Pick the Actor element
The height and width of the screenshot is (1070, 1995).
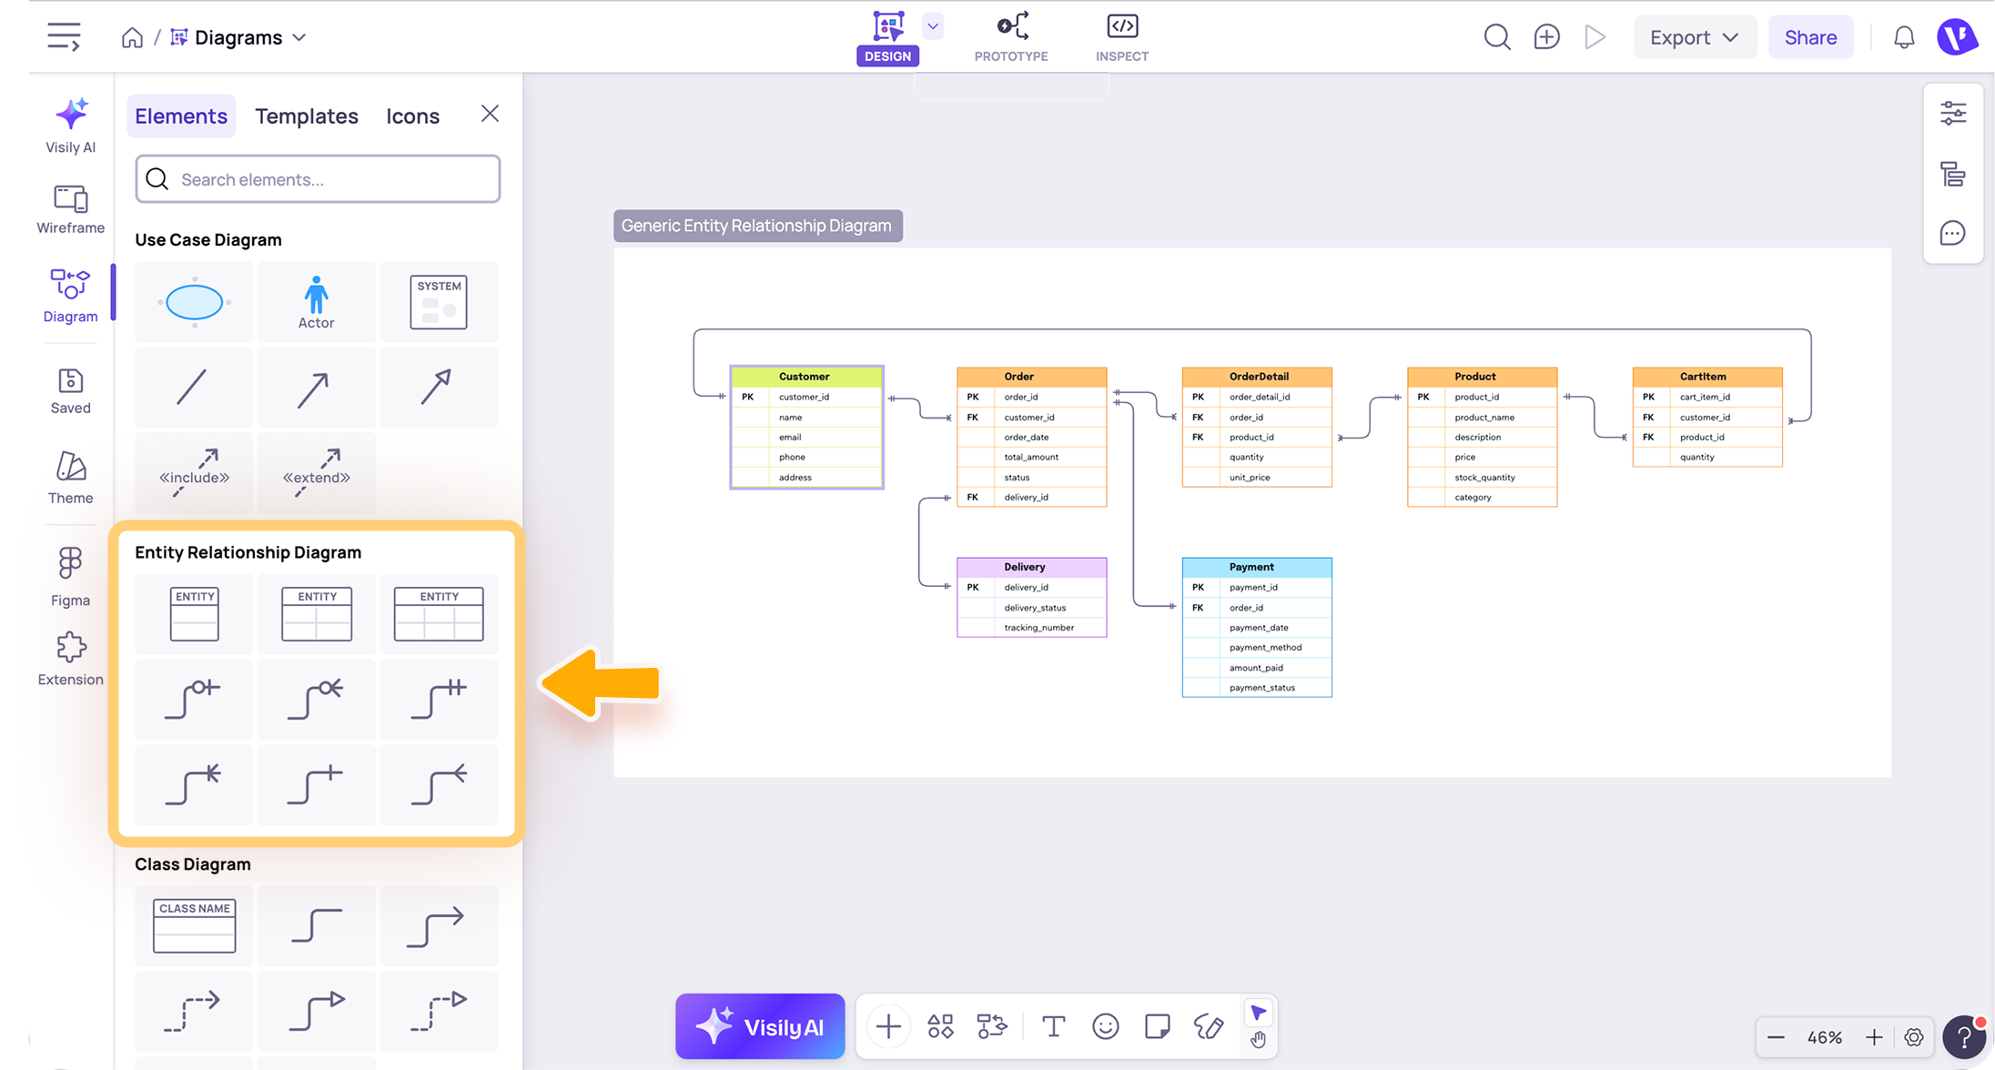coord(316,302)
